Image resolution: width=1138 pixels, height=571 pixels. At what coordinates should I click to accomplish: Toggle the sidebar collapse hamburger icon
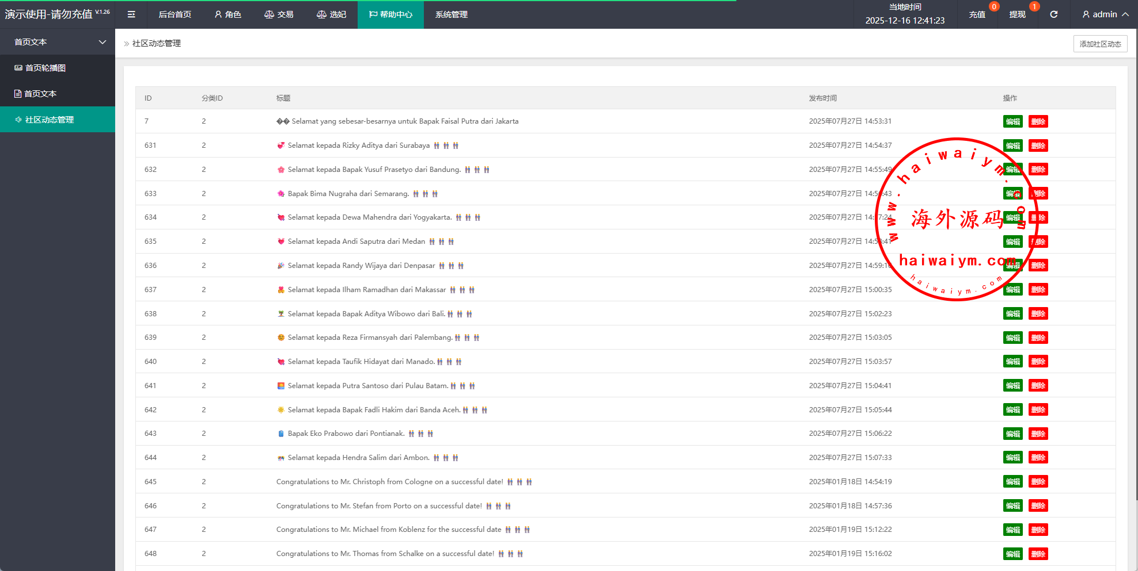coord(131,14)
